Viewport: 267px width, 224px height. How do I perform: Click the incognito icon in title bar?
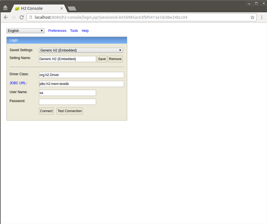(5, 8)
